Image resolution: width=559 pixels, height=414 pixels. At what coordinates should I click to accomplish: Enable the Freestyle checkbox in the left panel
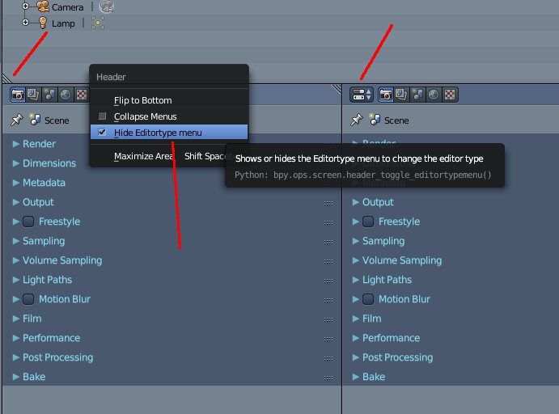click(x=28, y=222)
